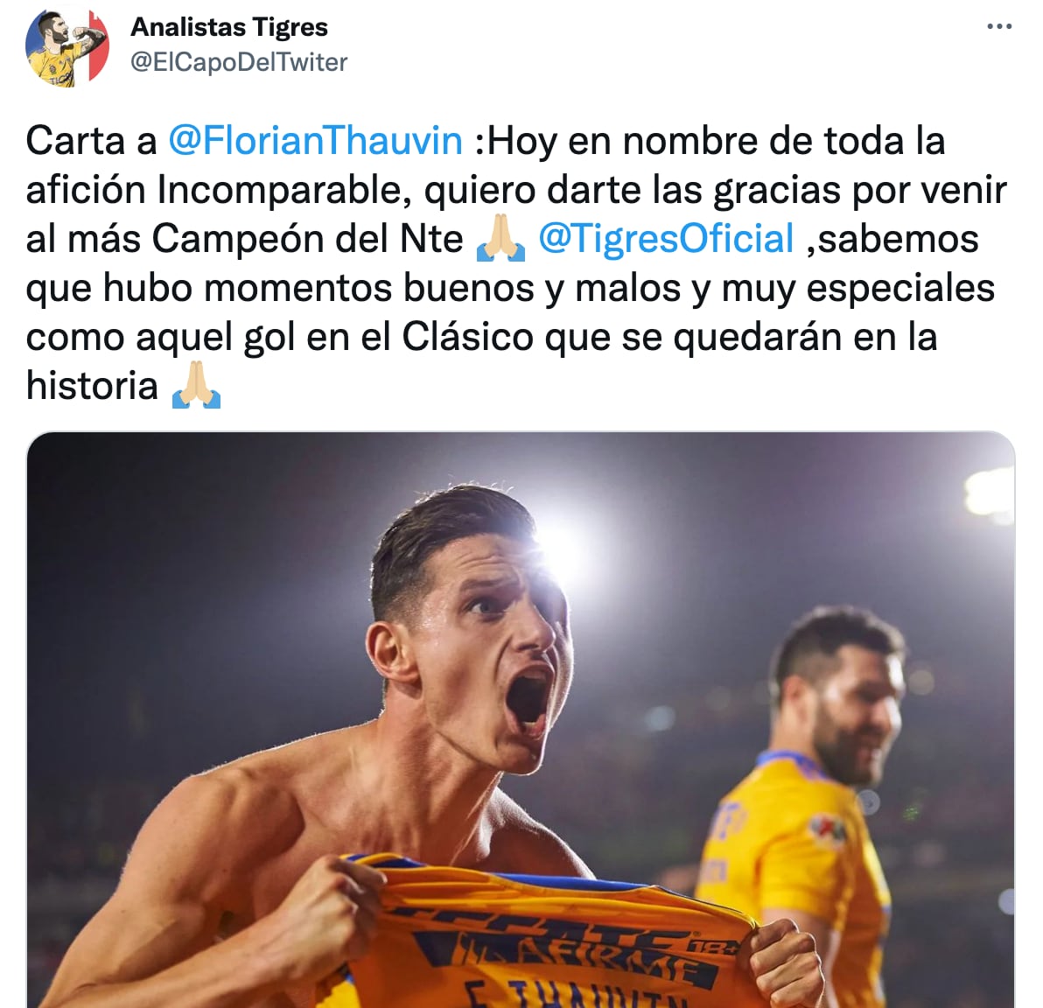Click the word 'Campeón' in tweet text

pos(241,239)
